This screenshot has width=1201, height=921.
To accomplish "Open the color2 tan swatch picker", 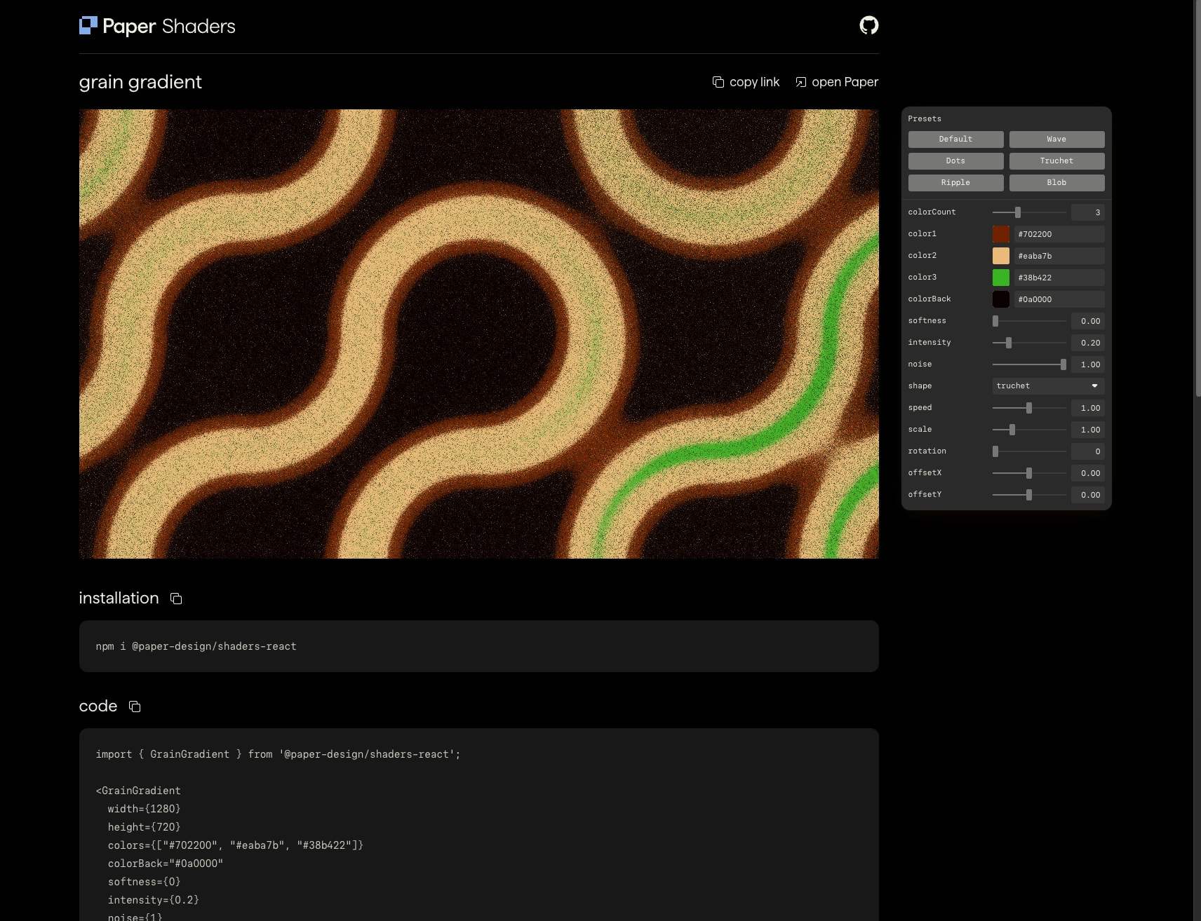I will 1001,256.
